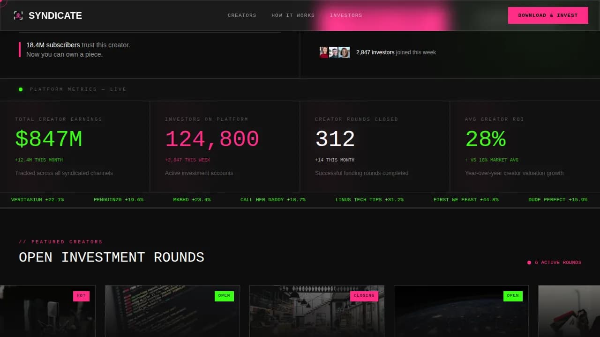The image size is (600, 337).
Task: Click the LINUS TECH TIPS +31.2% ticker item
Action: pyautogui.click(x=369, y=200)
